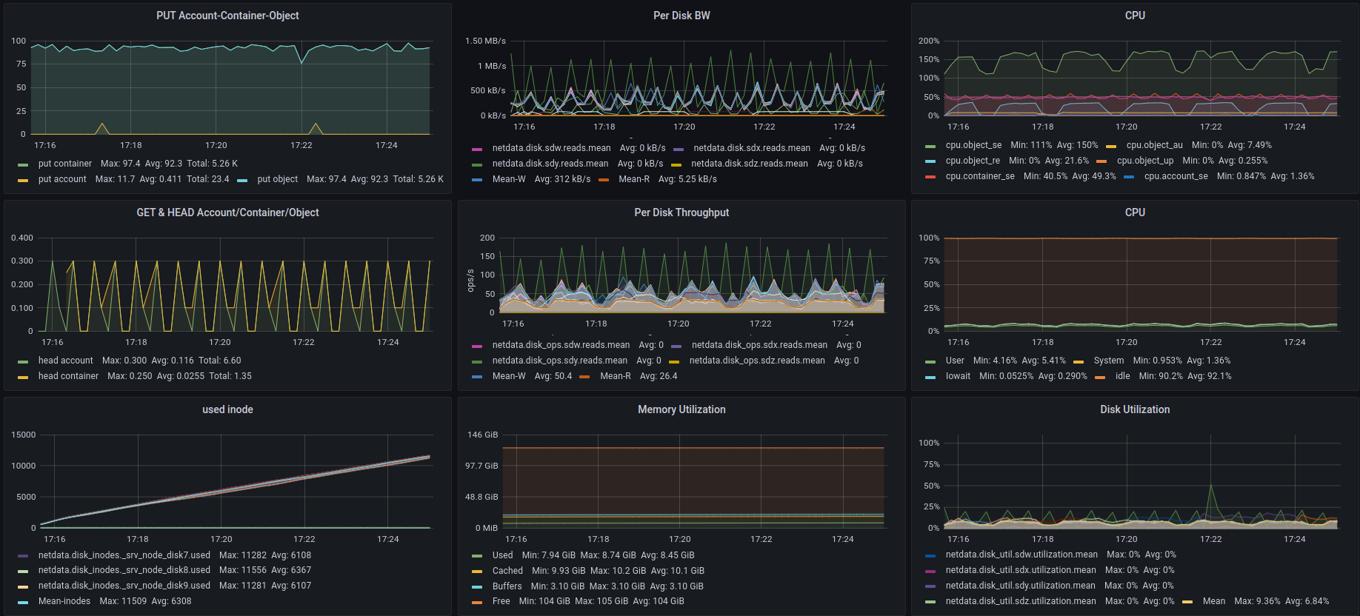Toggle the put object legend series

277,179
